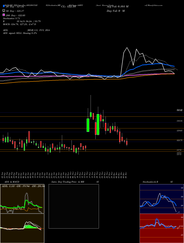Click the 'CL: 122.10' closing price label

click(x=68, y=7)
